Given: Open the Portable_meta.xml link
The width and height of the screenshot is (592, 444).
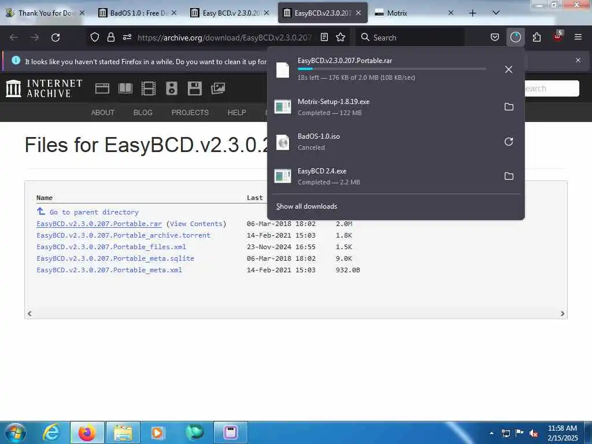Looking at the screenshot, I should (x=109, y=270).
